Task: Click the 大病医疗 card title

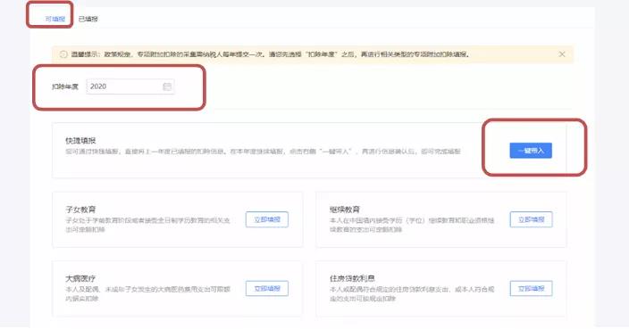Action: [x=80, y=278]
